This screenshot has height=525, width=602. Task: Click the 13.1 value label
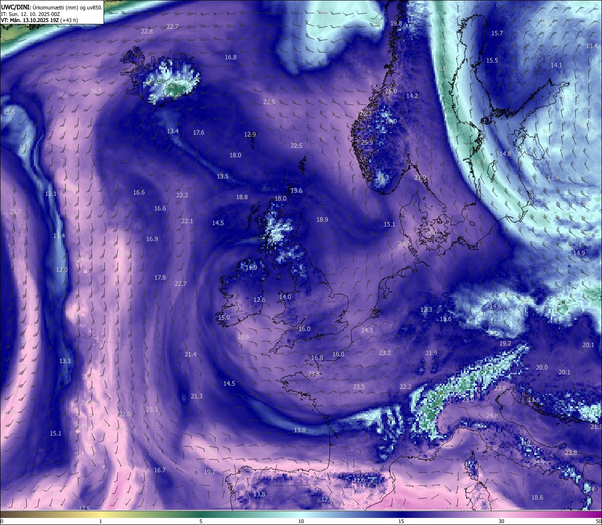[x=65, y=361]
